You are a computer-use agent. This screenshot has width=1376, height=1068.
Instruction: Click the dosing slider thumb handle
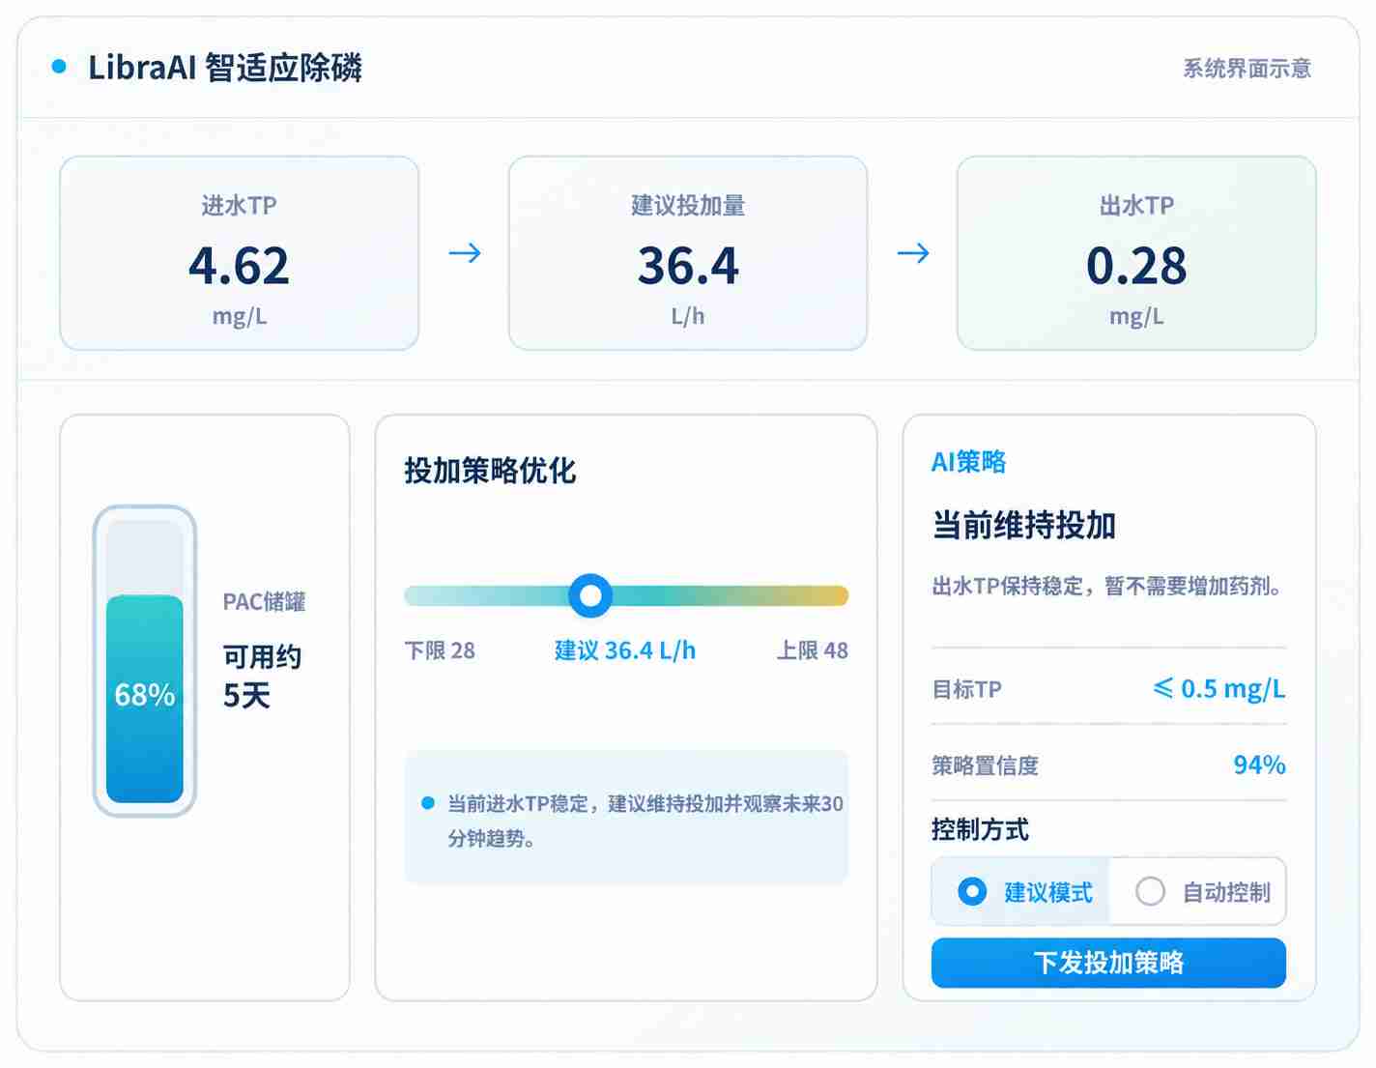coord(590,595)
